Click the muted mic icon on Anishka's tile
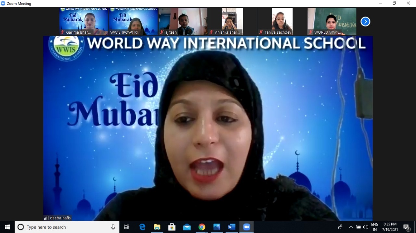Viewport: 416px width, 233px height. 212,32
